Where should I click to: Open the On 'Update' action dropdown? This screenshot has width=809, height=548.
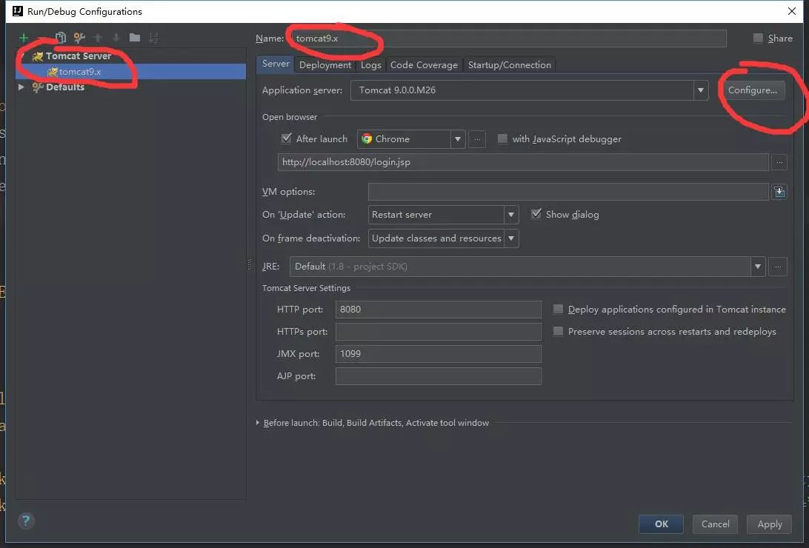click(510, 215)
